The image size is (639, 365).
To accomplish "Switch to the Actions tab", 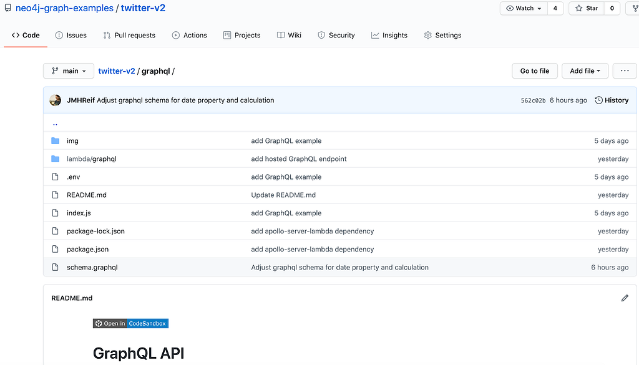I will click(190, 35).
